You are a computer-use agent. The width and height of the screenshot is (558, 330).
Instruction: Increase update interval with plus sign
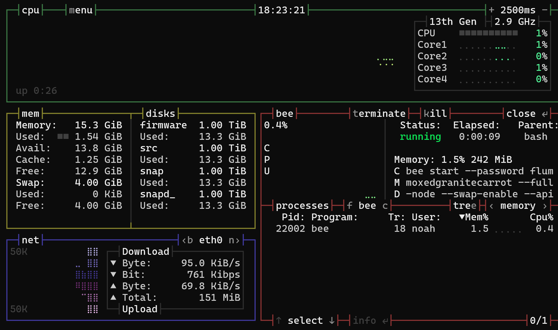coord(491,10)
